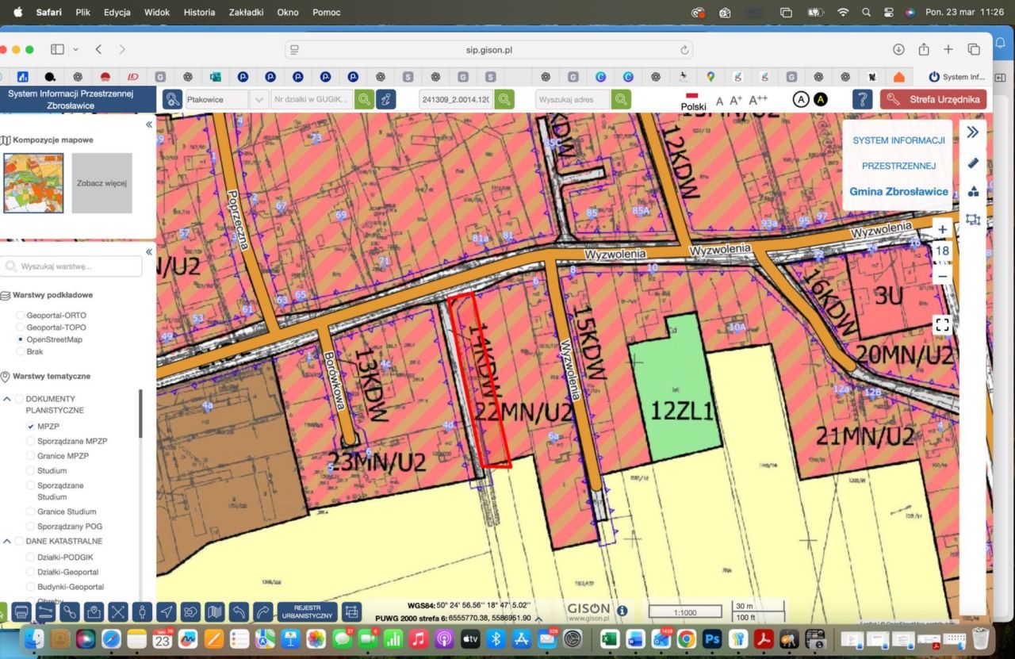Click the fullscreen map icon

coord(942,324)
